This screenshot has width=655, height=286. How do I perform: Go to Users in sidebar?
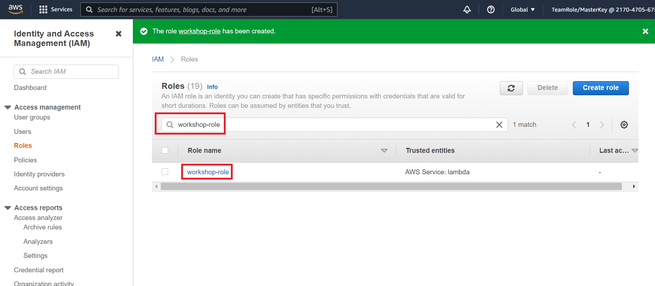click(23, 132)
